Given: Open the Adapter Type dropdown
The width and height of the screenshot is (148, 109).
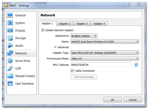Looking at the screenshot, I should [x=105, y=53].
